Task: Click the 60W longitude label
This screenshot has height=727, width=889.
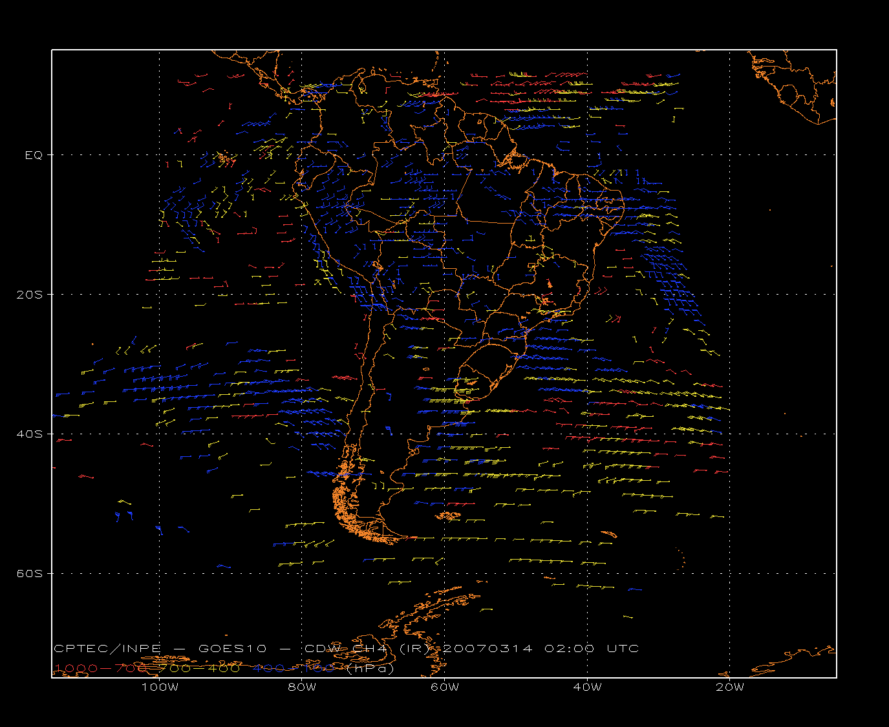Action: pyautogui.click(x=445, y=687)
